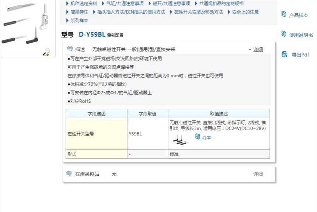Click the ●对应RoHS description line

[79, 101]
